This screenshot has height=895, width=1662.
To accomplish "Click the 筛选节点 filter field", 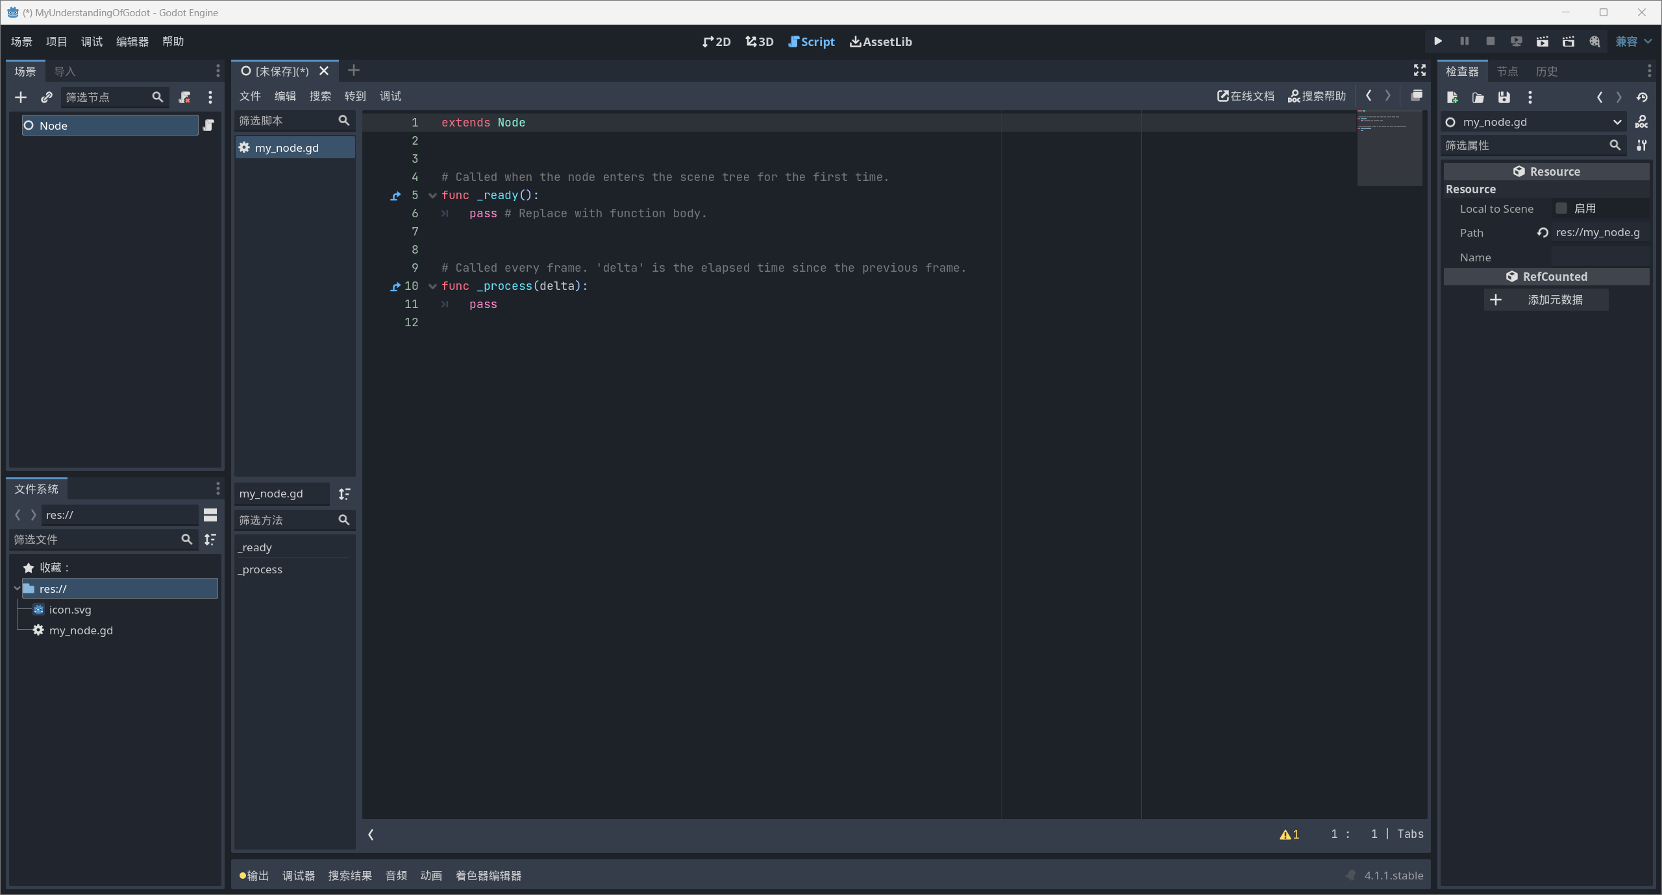I will point(115,97).
